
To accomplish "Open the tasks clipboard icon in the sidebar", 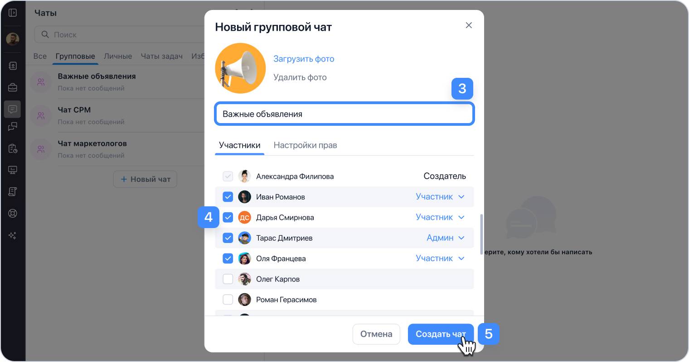I will [13, 148].
